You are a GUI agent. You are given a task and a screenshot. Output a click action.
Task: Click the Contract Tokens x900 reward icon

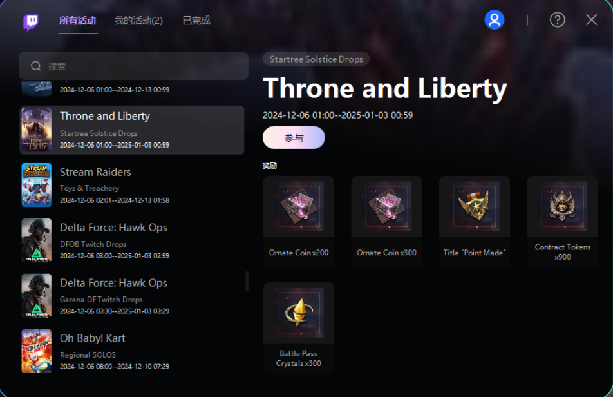(x=562, y=206)
